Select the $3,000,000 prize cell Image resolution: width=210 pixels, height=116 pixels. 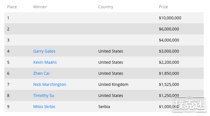coord(169,51)
